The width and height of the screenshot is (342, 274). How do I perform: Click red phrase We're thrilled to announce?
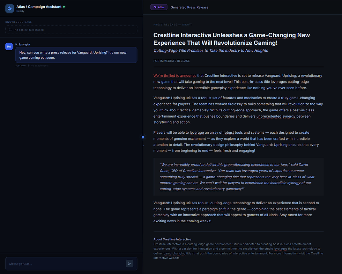coord(175,75)
